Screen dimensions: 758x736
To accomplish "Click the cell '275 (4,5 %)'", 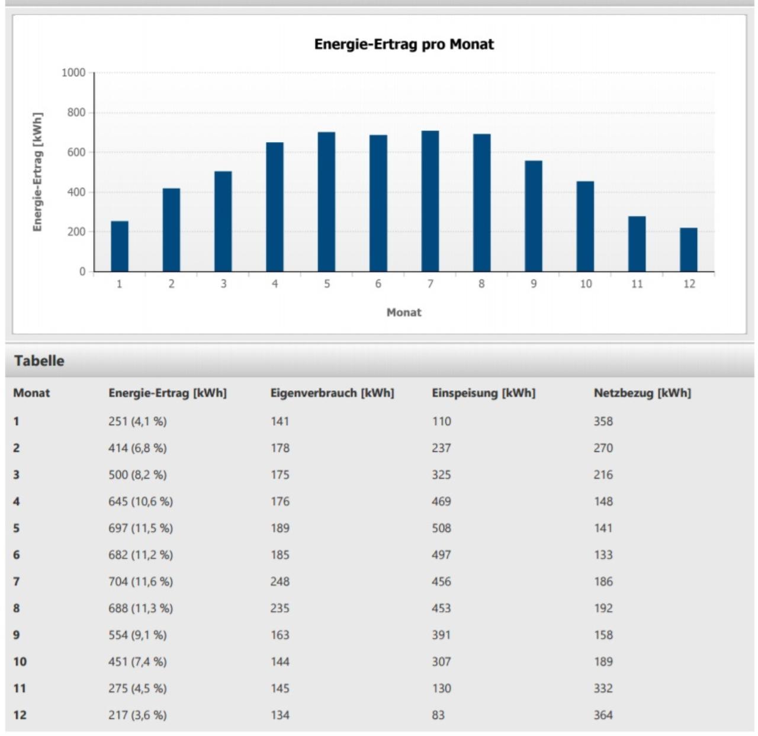I will [137, 688].
